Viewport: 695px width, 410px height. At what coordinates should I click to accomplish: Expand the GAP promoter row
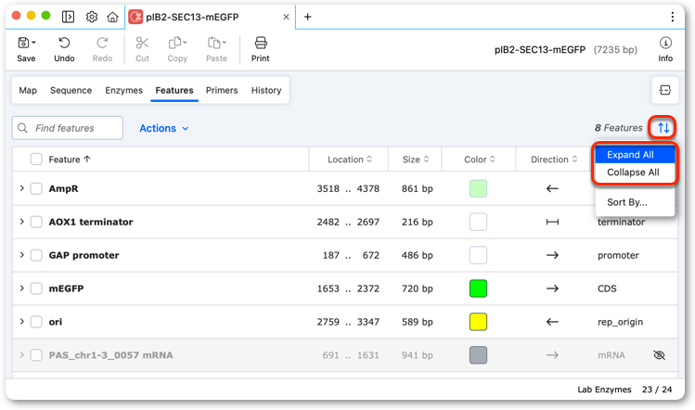point(21,255)
